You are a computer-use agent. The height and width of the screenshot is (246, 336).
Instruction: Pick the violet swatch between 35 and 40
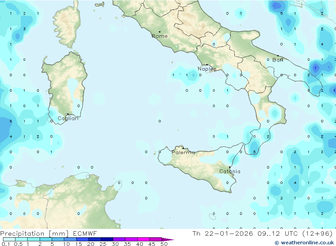pos(131,239)
